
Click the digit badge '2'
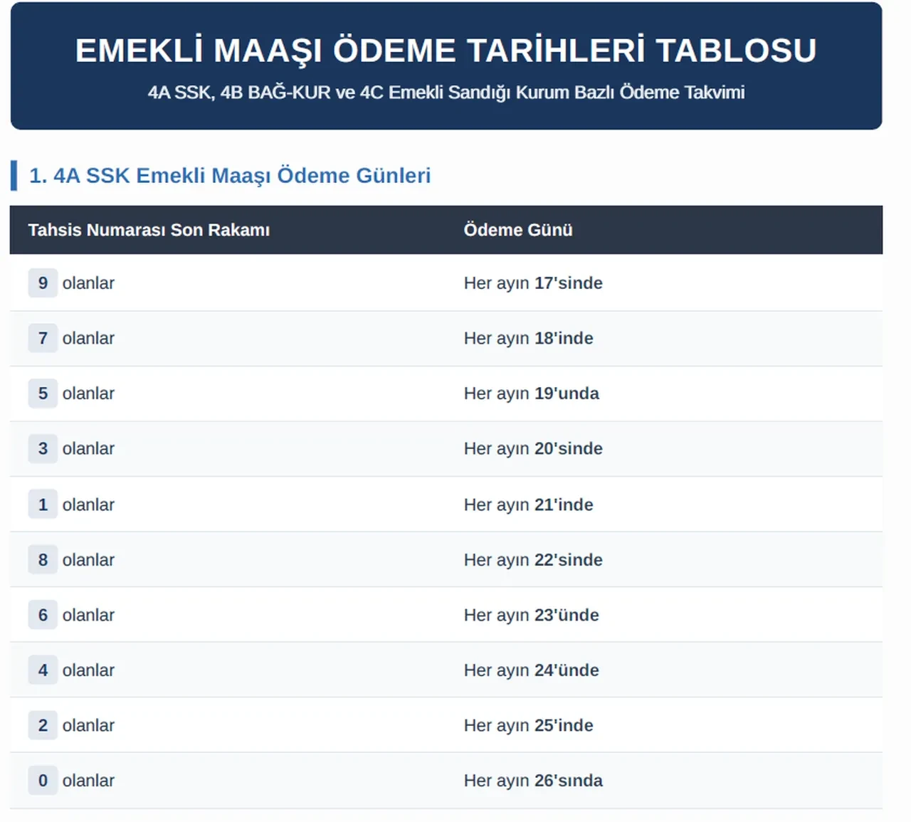coord(43,725)
